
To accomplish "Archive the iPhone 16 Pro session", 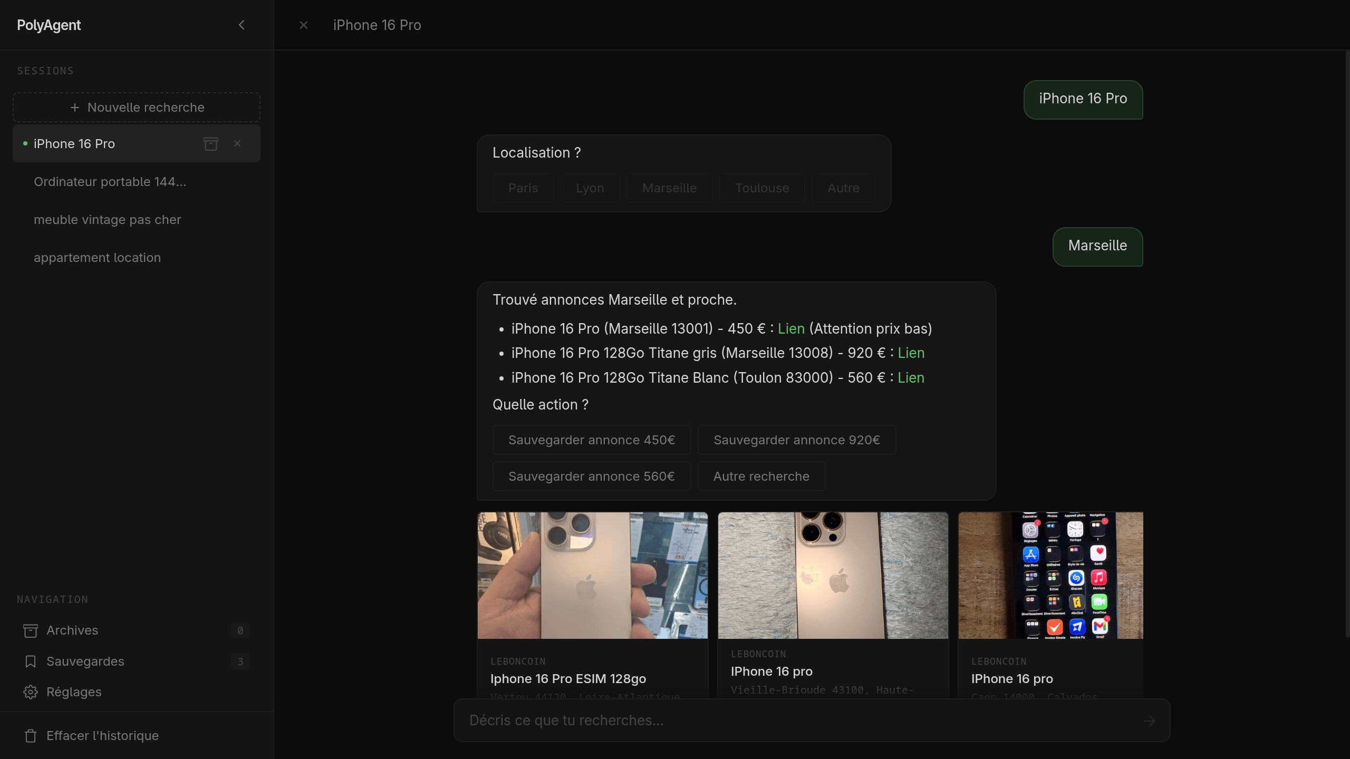I will click(211, 143).
